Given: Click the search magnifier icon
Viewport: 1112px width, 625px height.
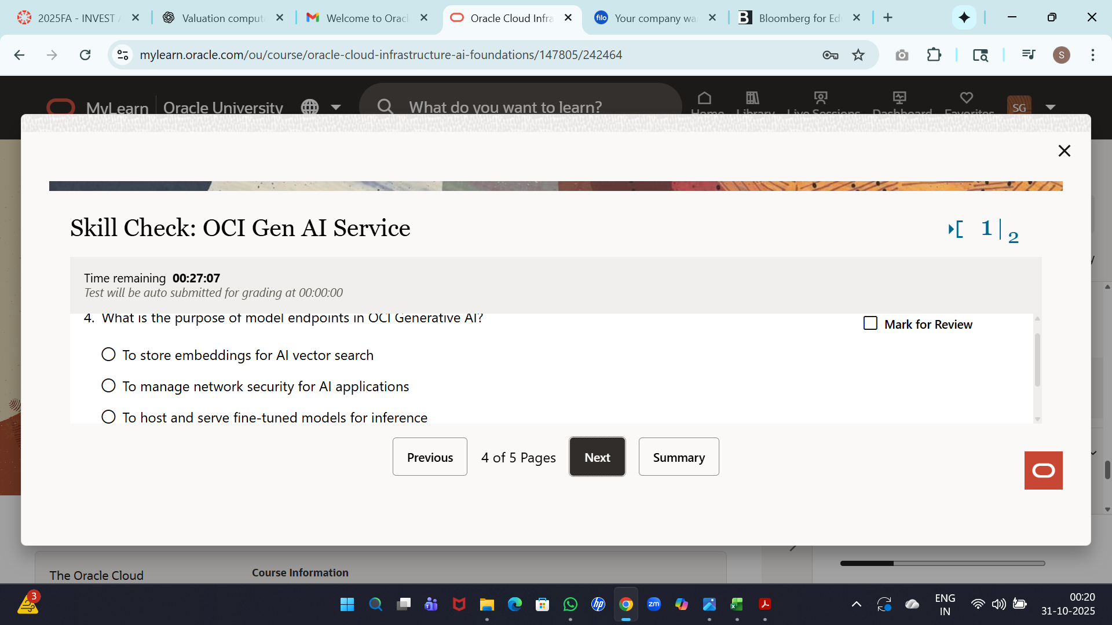Looking at the screenshot, I should coord(386,107).
